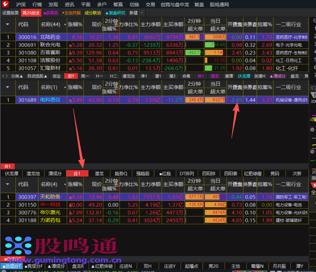
Task: Select the 合集 tab
Action: 186,76
